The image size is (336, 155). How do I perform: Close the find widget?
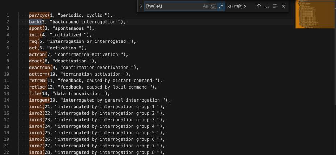click(x=283, y=6)
